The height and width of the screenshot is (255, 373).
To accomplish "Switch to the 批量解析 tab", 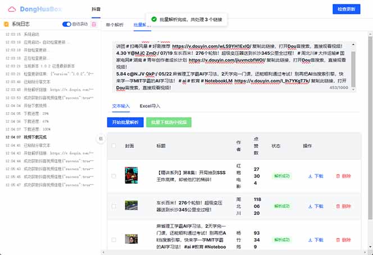I will [142, 25].
